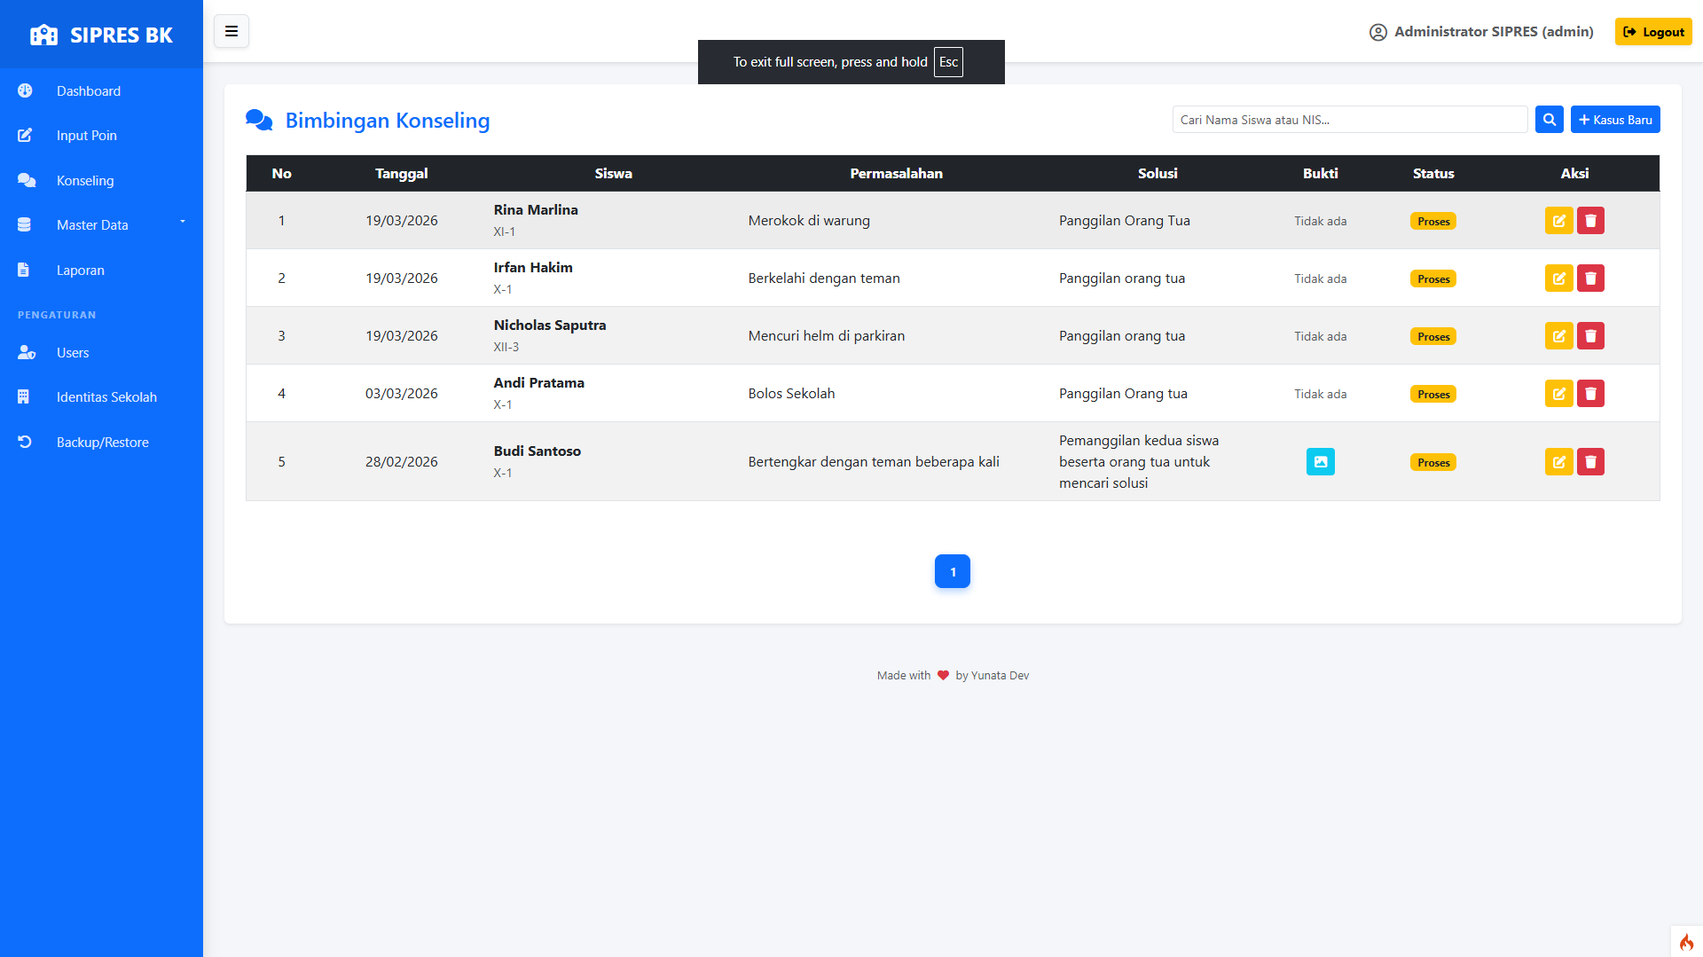Log out using the Logout button
1703x957 pixels.
click(x=1652, y=32)
